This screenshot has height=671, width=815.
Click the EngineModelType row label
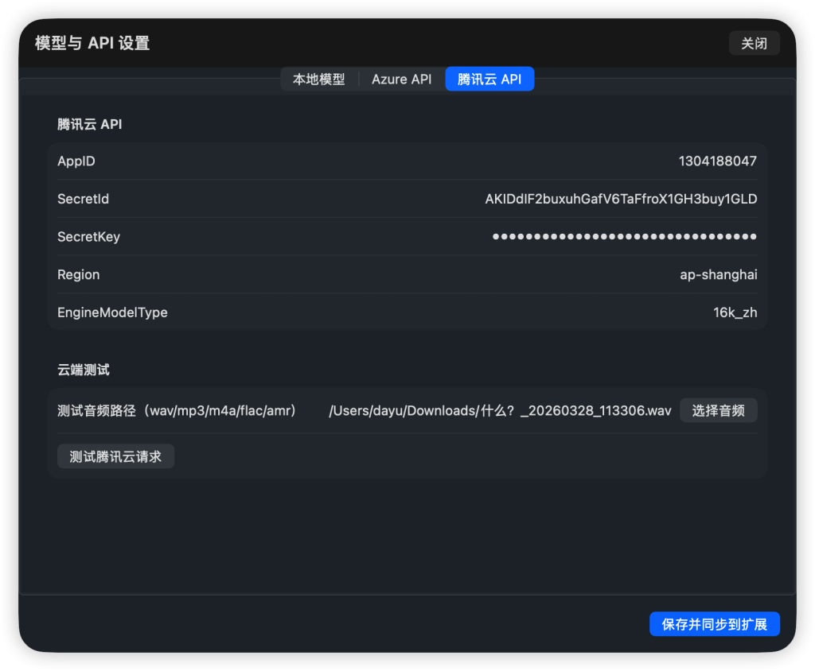coord(112,312)
